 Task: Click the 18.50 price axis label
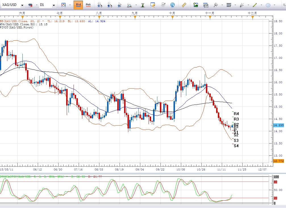coord(278,21)
